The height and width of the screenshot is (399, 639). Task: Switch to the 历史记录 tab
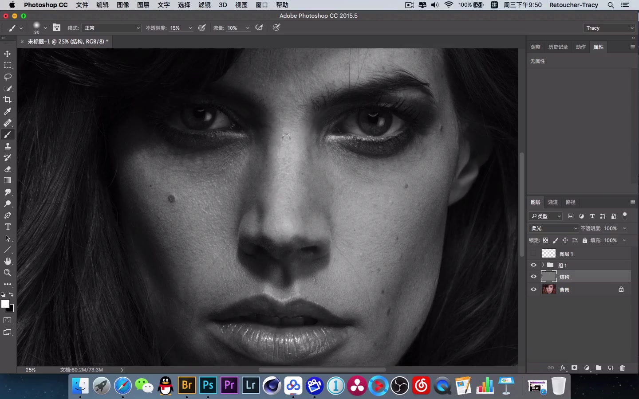pos(558,47)
